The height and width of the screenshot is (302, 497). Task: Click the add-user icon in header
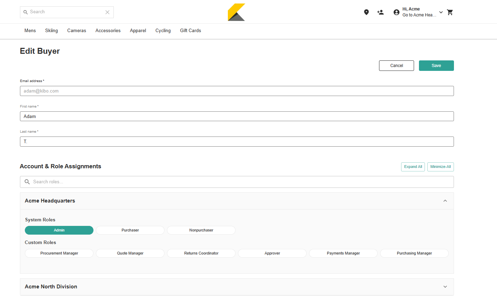(380, 12)
